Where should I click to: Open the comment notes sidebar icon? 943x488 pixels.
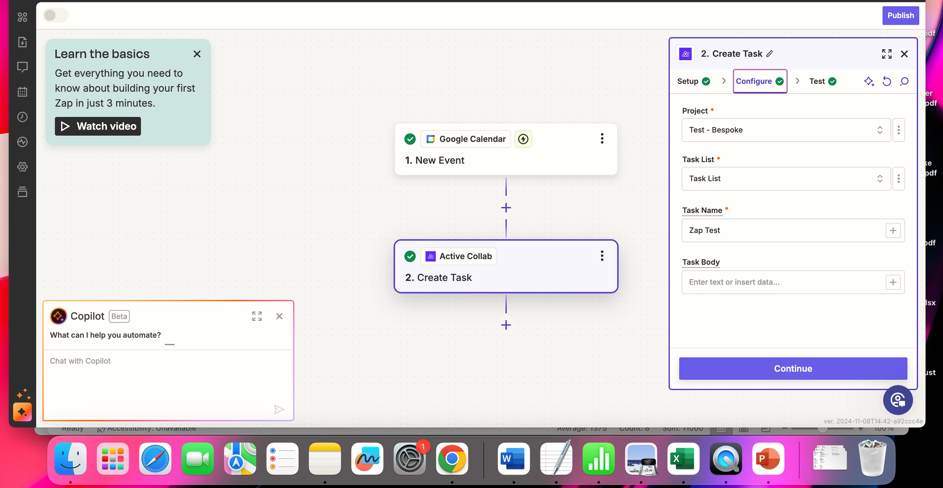[x=22, y=67]
